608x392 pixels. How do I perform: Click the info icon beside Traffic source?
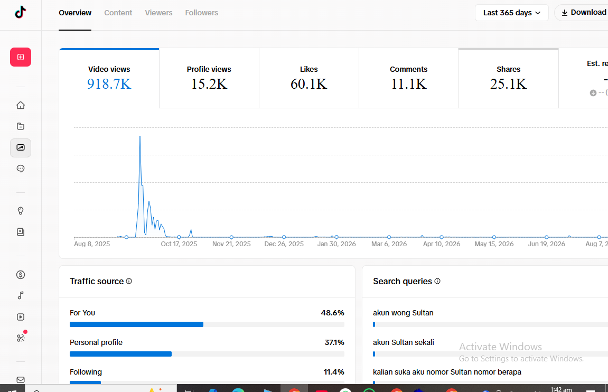pos(129,281)
